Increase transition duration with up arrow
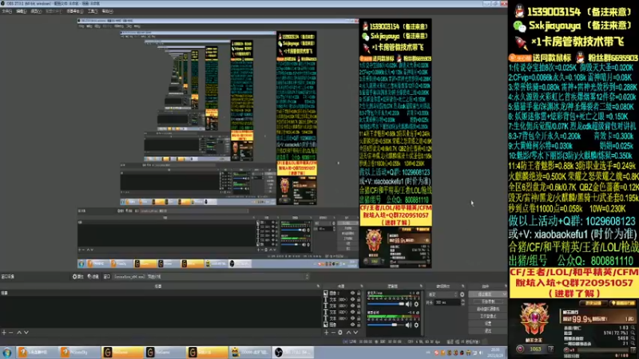This screenshot has width=639, height=359. pyautogui.click(x=462, y=301)
